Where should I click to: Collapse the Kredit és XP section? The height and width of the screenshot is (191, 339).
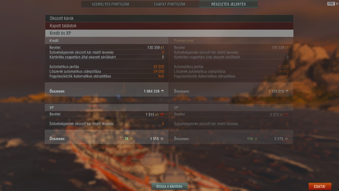click(169, 33)
